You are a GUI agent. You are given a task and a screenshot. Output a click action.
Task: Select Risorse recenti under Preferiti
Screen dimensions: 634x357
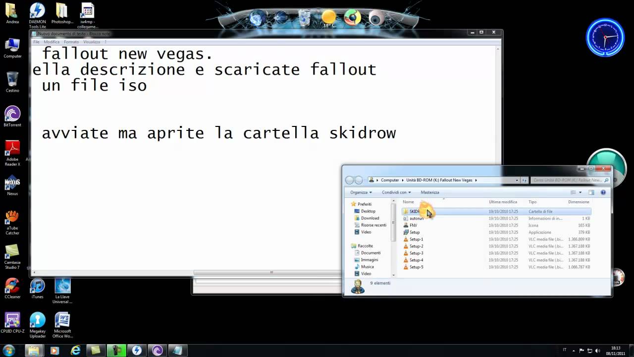(373, 225)
